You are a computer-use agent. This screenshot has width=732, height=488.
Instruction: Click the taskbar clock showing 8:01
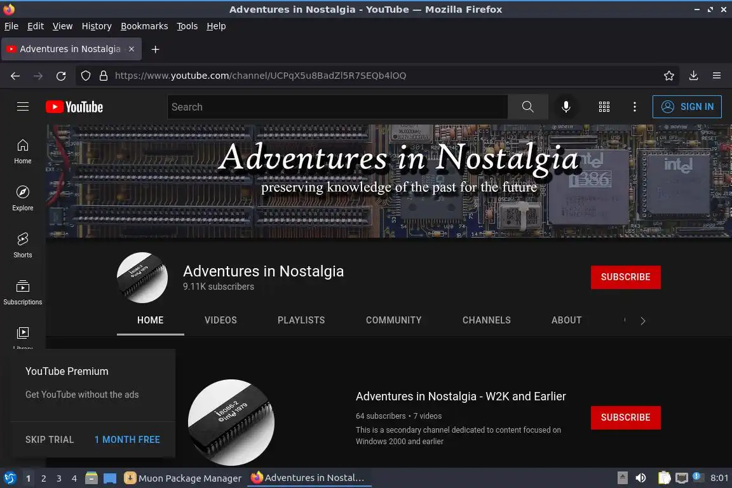719,478
